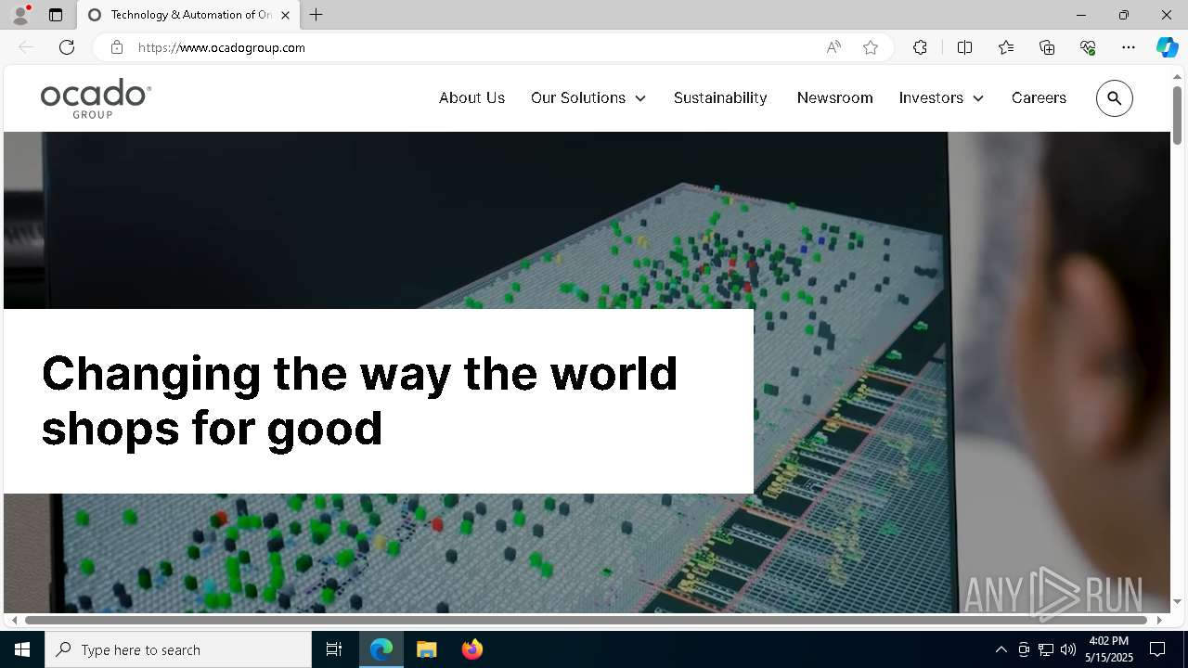Launch the Copilot sidebar icon
The height and width of the screenshot is (668, 1188).
pos(1168,47)
